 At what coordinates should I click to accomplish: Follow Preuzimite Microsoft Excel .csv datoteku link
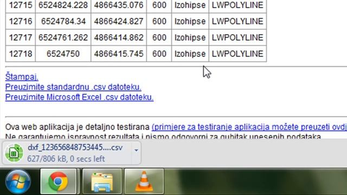[x=79, y=97]
